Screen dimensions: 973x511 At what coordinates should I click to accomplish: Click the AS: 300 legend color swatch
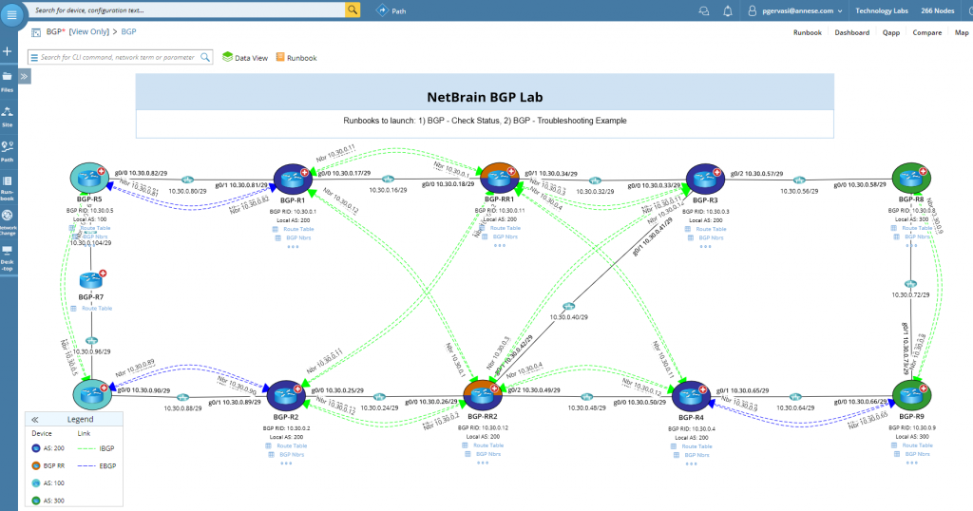[x=36, y=501]
